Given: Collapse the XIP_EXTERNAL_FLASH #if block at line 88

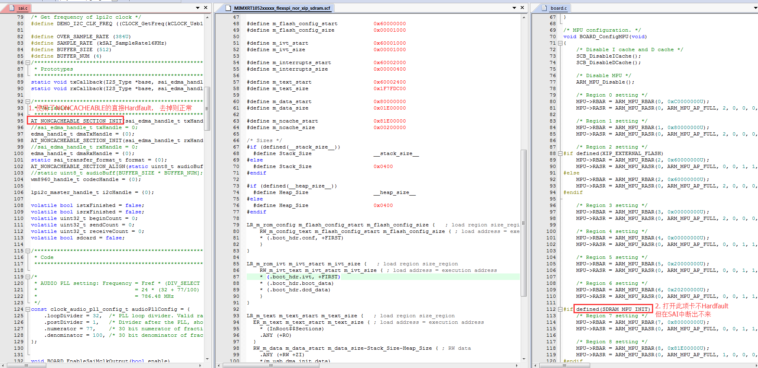Looking at the screenshot, I should 560,153.
